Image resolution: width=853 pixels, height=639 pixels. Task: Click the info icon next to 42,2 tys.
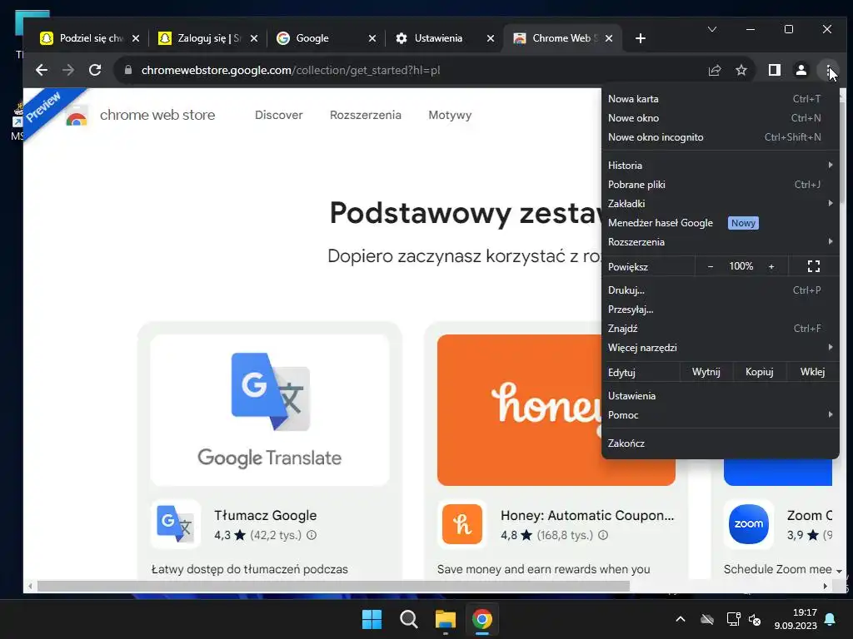[312, 535]
